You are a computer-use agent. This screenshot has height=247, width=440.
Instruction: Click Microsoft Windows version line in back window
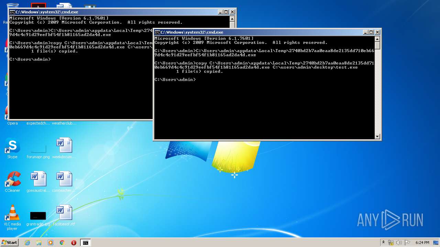pyautogui.click(x=59, y=18)
